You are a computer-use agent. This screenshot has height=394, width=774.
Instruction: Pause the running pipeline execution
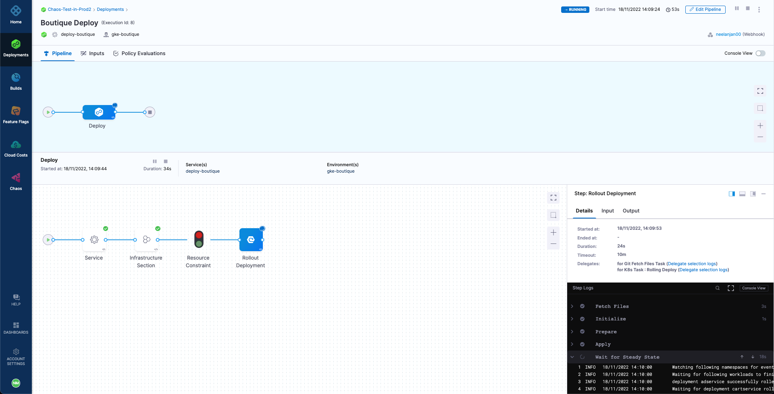coord(737,8)
